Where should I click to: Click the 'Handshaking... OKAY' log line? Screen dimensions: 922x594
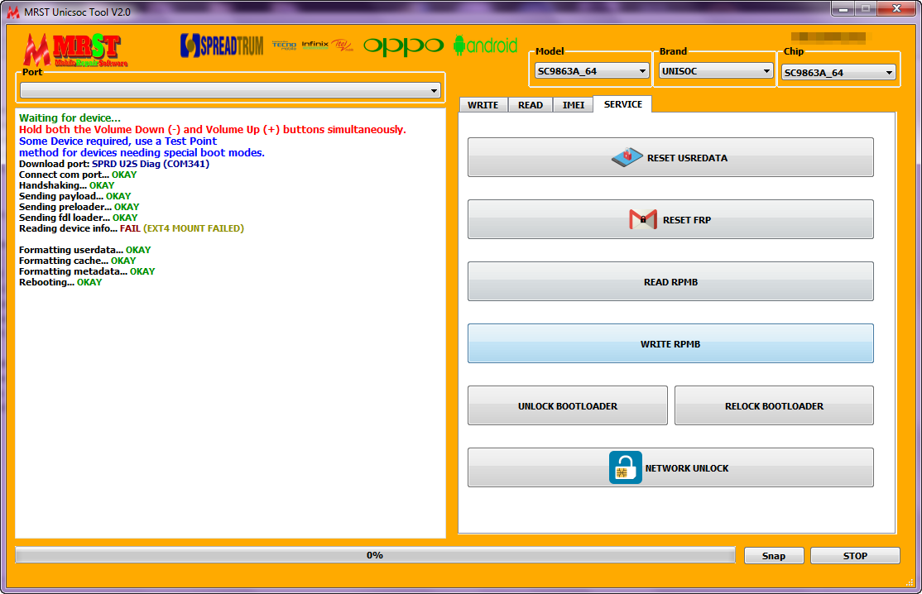[x=66, y=185]
